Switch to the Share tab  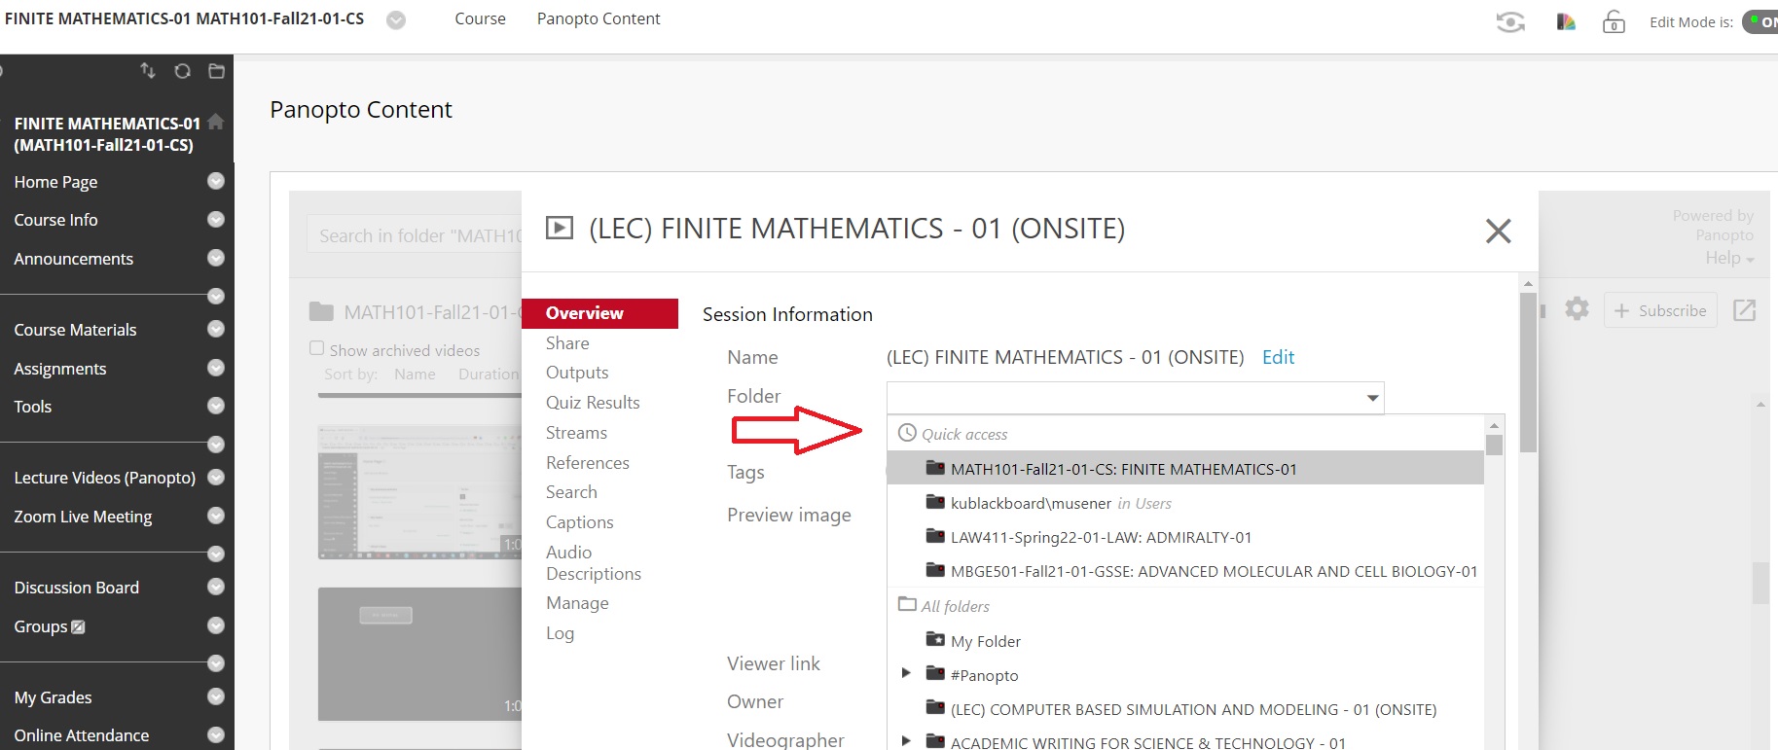pos(567,343)
